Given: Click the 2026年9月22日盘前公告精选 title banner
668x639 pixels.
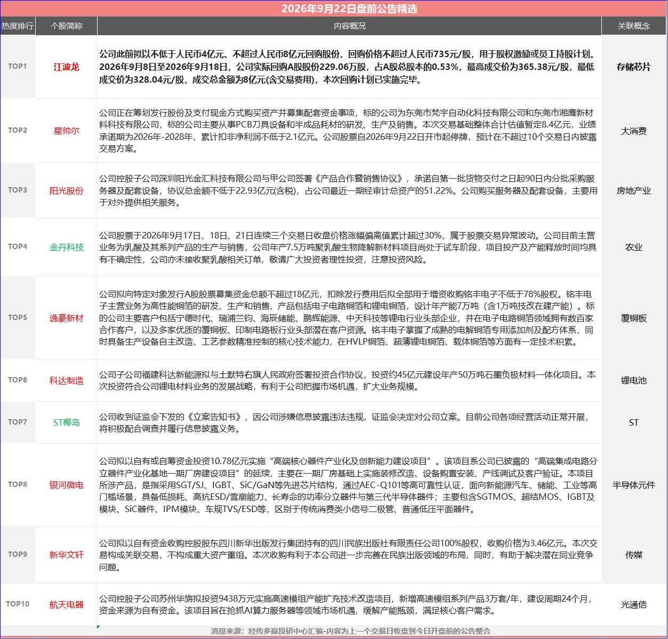Looking at the screenshot, I should click(334, 9).
